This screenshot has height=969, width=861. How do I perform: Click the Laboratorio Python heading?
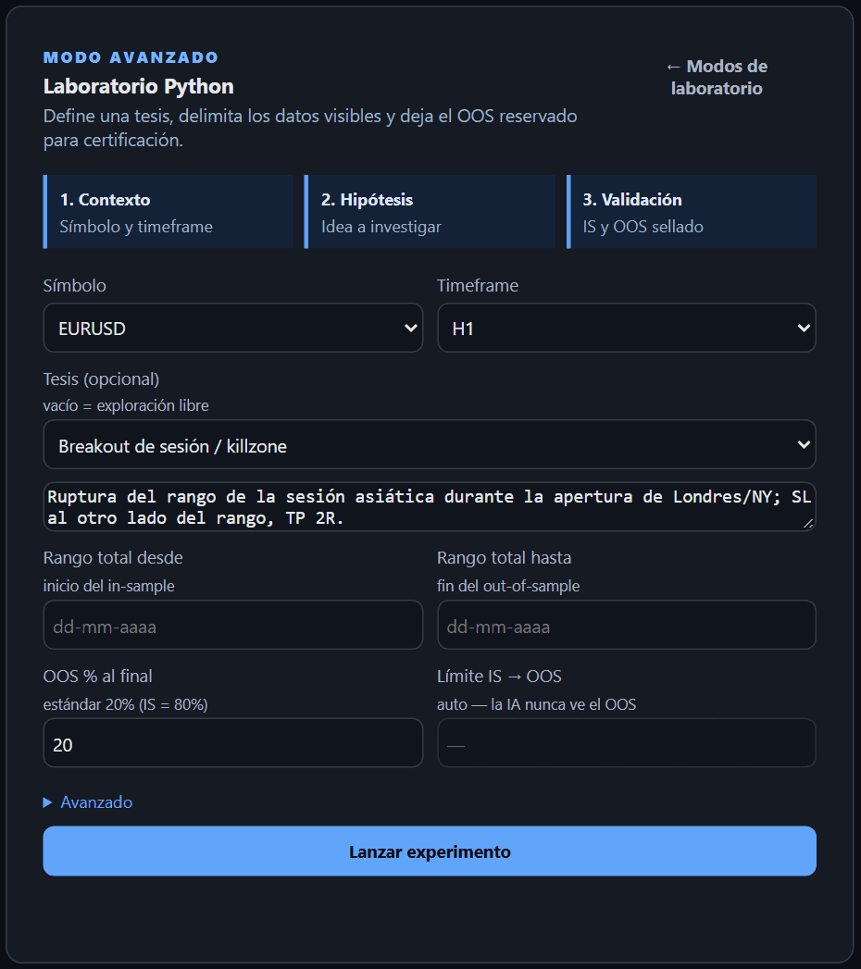pyautogui.click(x=139, y=86)
